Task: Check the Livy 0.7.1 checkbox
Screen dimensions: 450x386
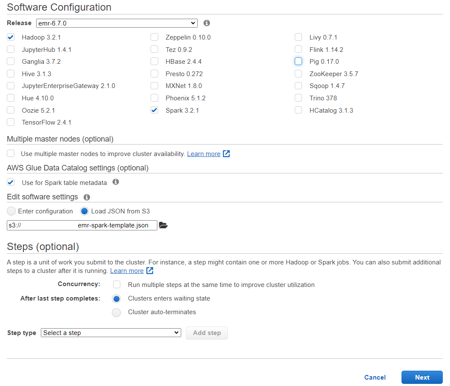Action: (299, 37)
